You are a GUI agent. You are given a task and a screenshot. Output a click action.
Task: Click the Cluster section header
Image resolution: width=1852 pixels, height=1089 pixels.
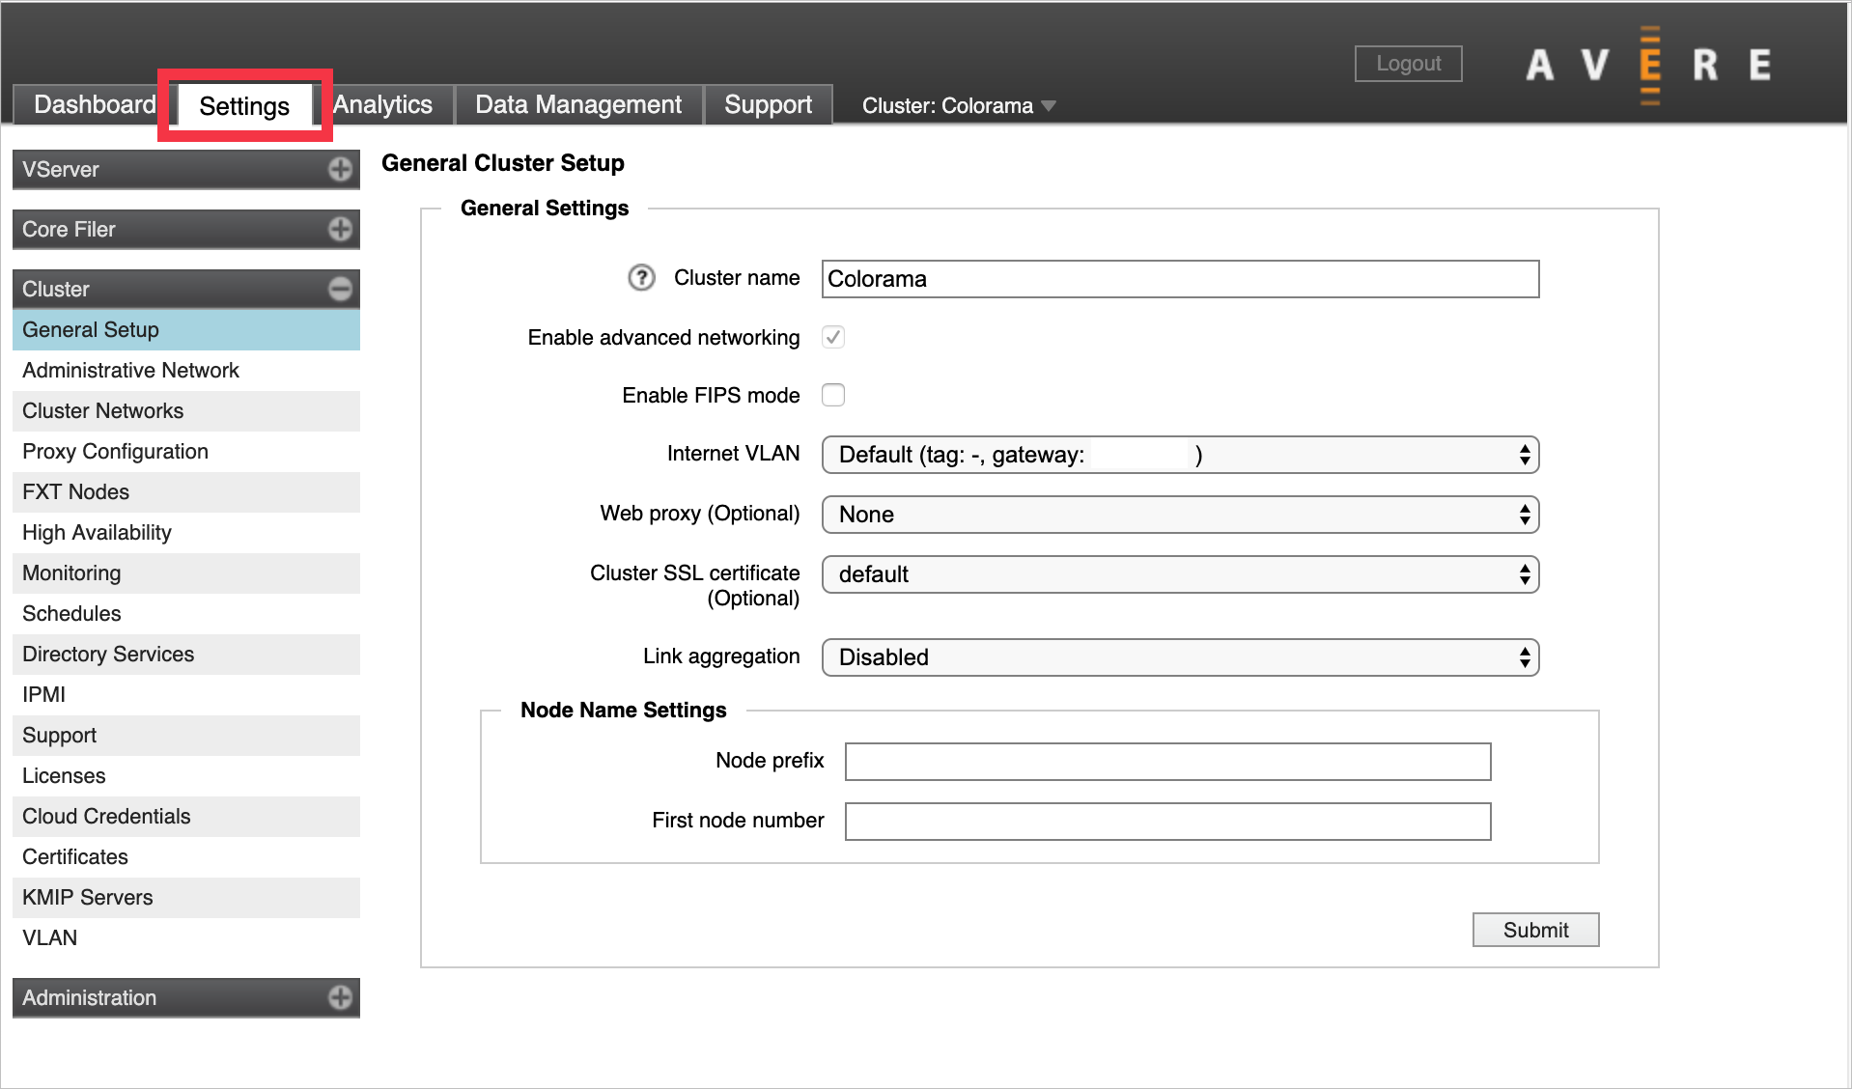pos(186,289)
